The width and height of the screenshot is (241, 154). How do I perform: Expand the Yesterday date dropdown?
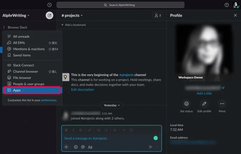[x=111, y=105]
